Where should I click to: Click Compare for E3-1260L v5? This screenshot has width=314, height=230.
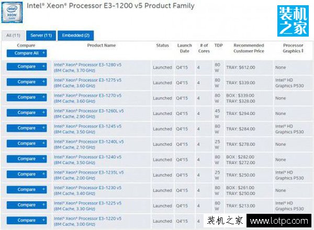(27, 113)
